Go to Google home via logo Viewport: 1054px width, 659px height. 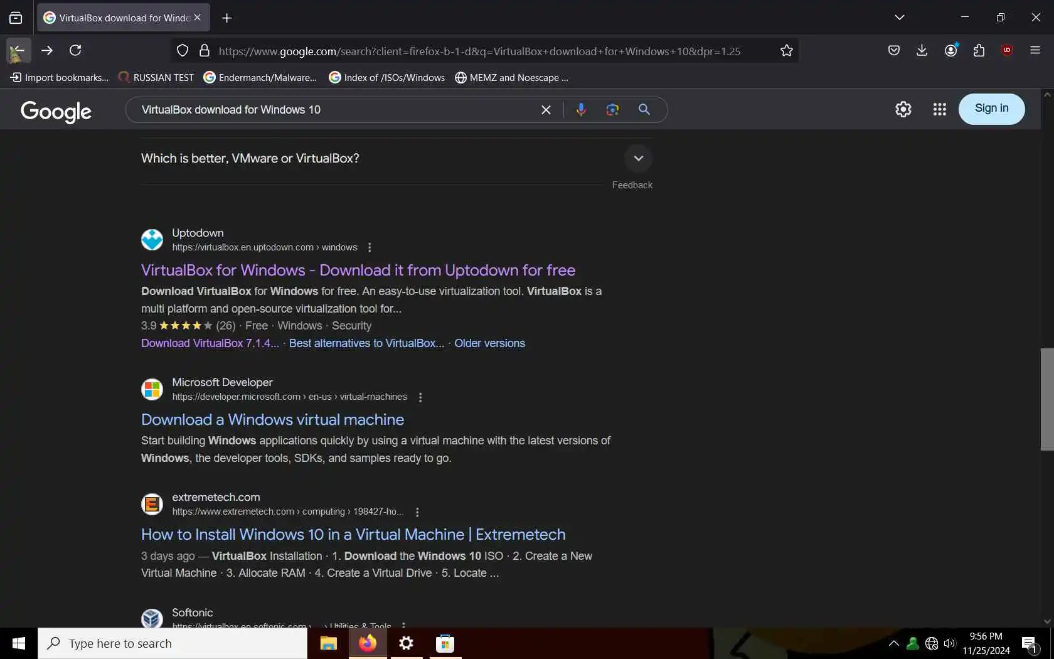pyautogui.click(x=56, y=111)
